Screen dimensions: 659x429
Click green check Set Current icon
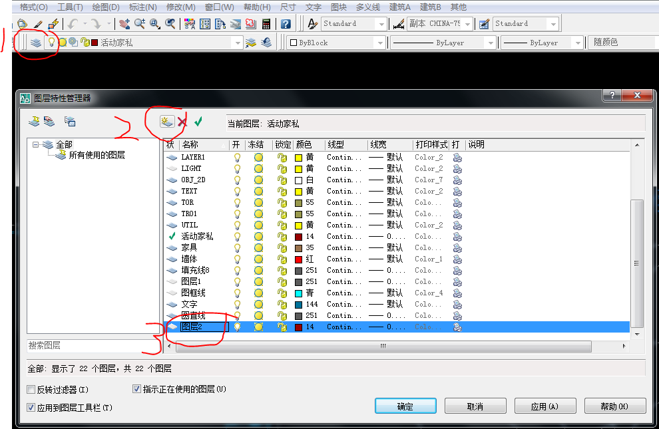coord(198,122)
